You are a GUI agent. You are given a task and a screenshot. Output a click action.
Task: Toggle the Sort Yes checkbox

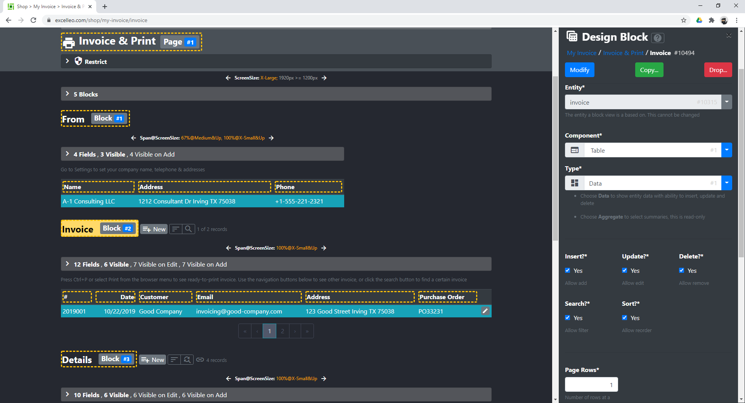(x=625, y=318)
